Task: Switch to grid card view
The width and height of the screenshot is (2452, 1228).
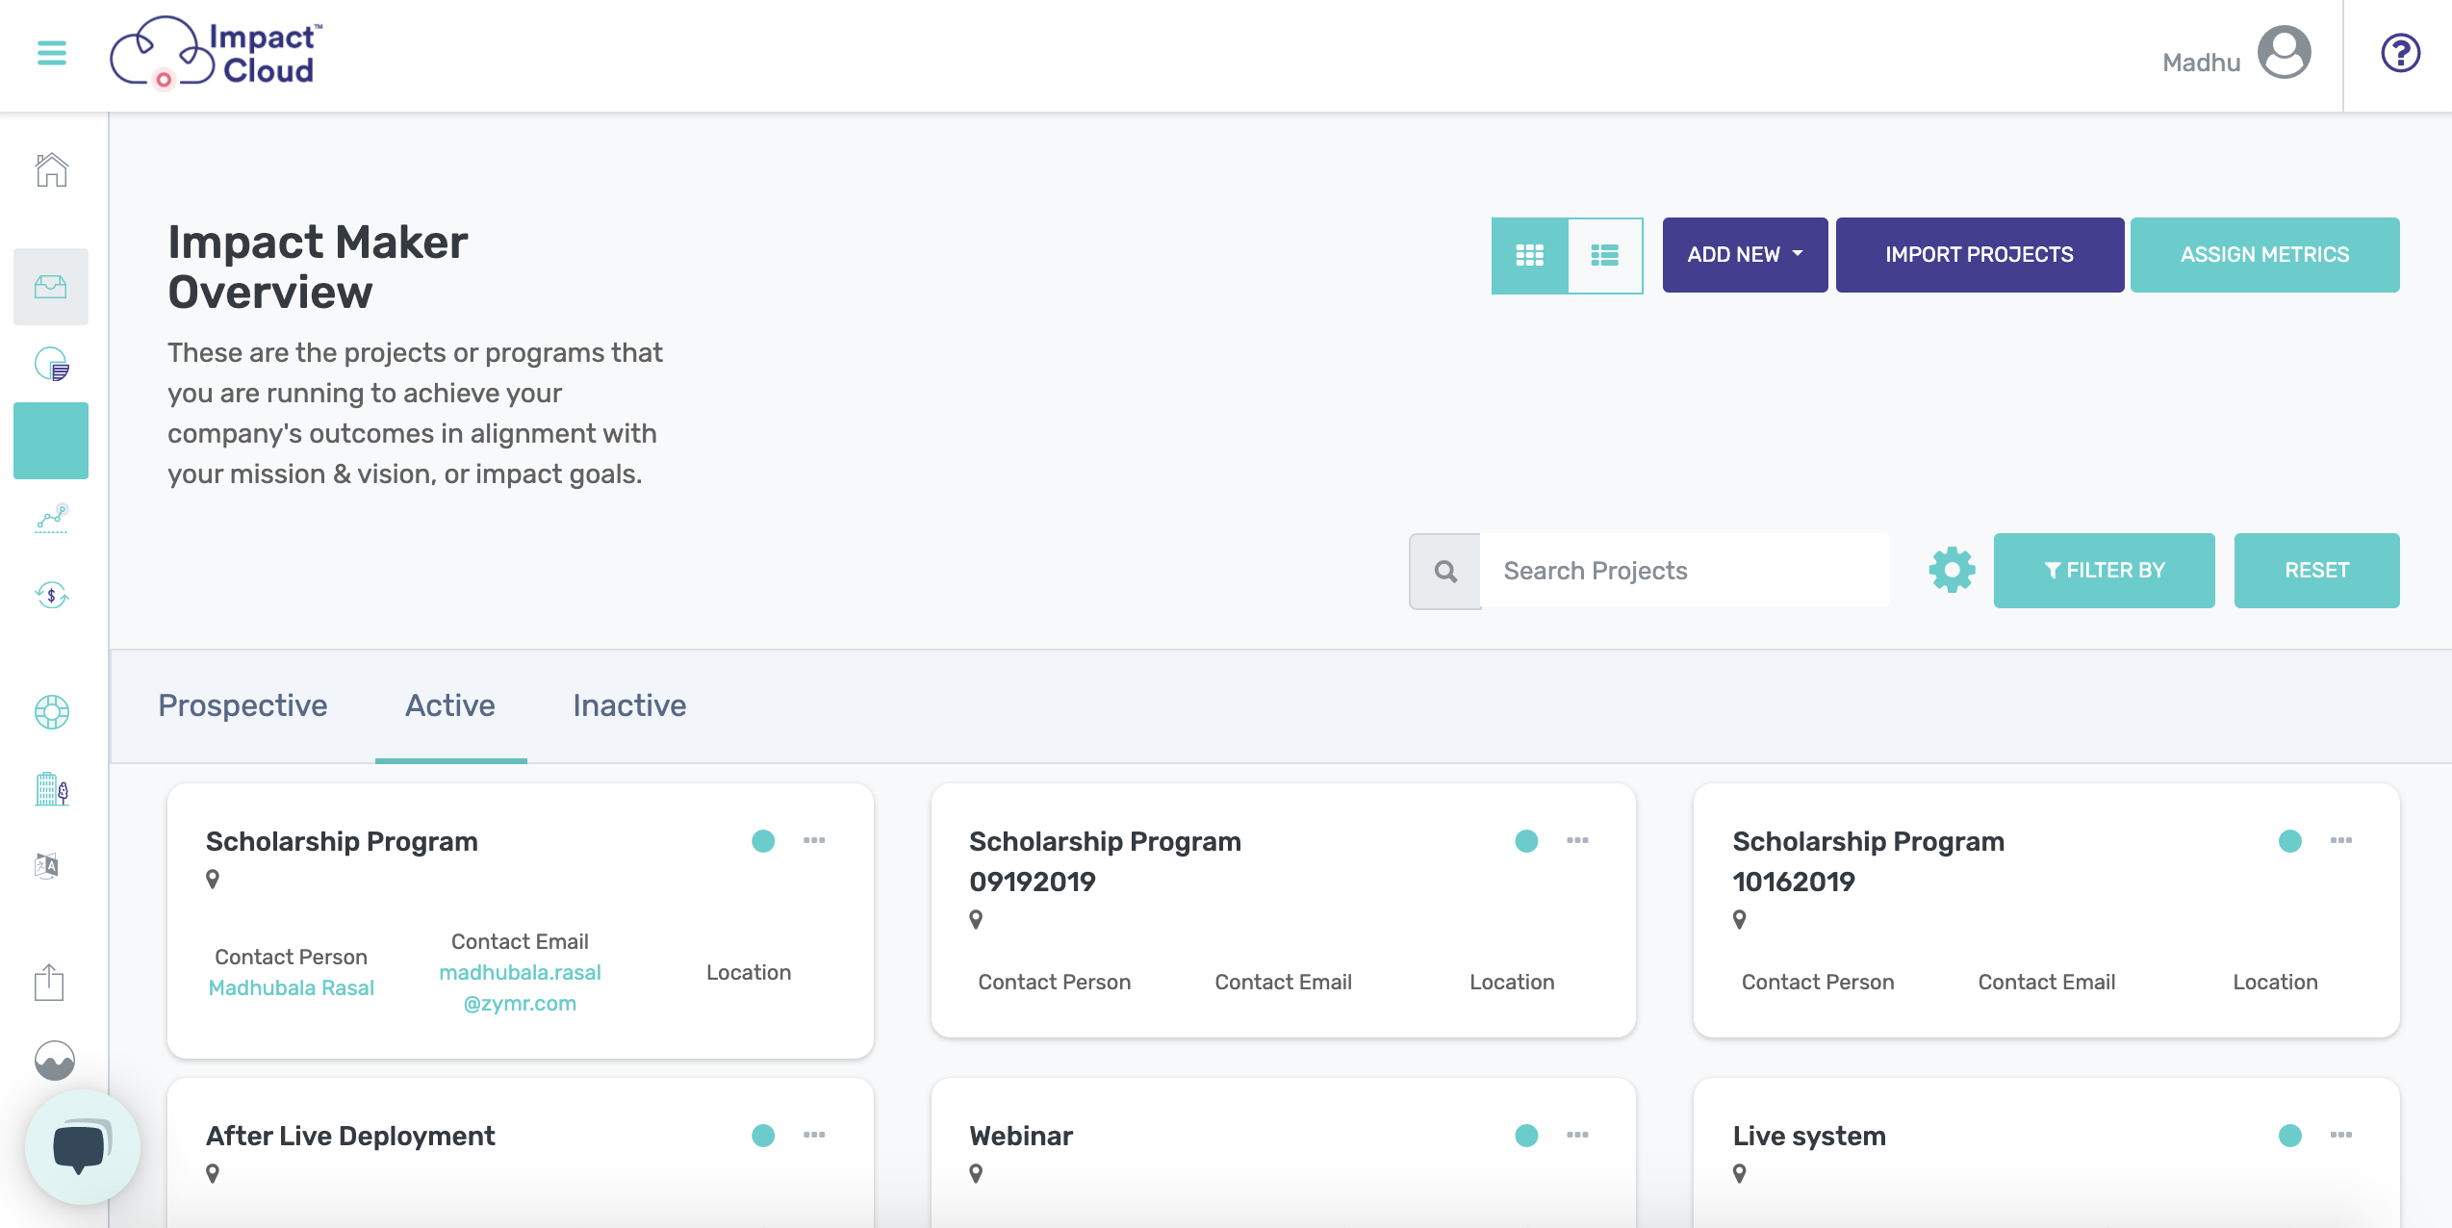Action: pyautogui.click(x=1529, y=255)
